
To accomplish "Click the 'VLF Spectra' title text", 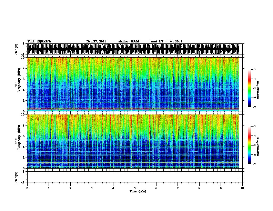I will click(x=39, y=41).
